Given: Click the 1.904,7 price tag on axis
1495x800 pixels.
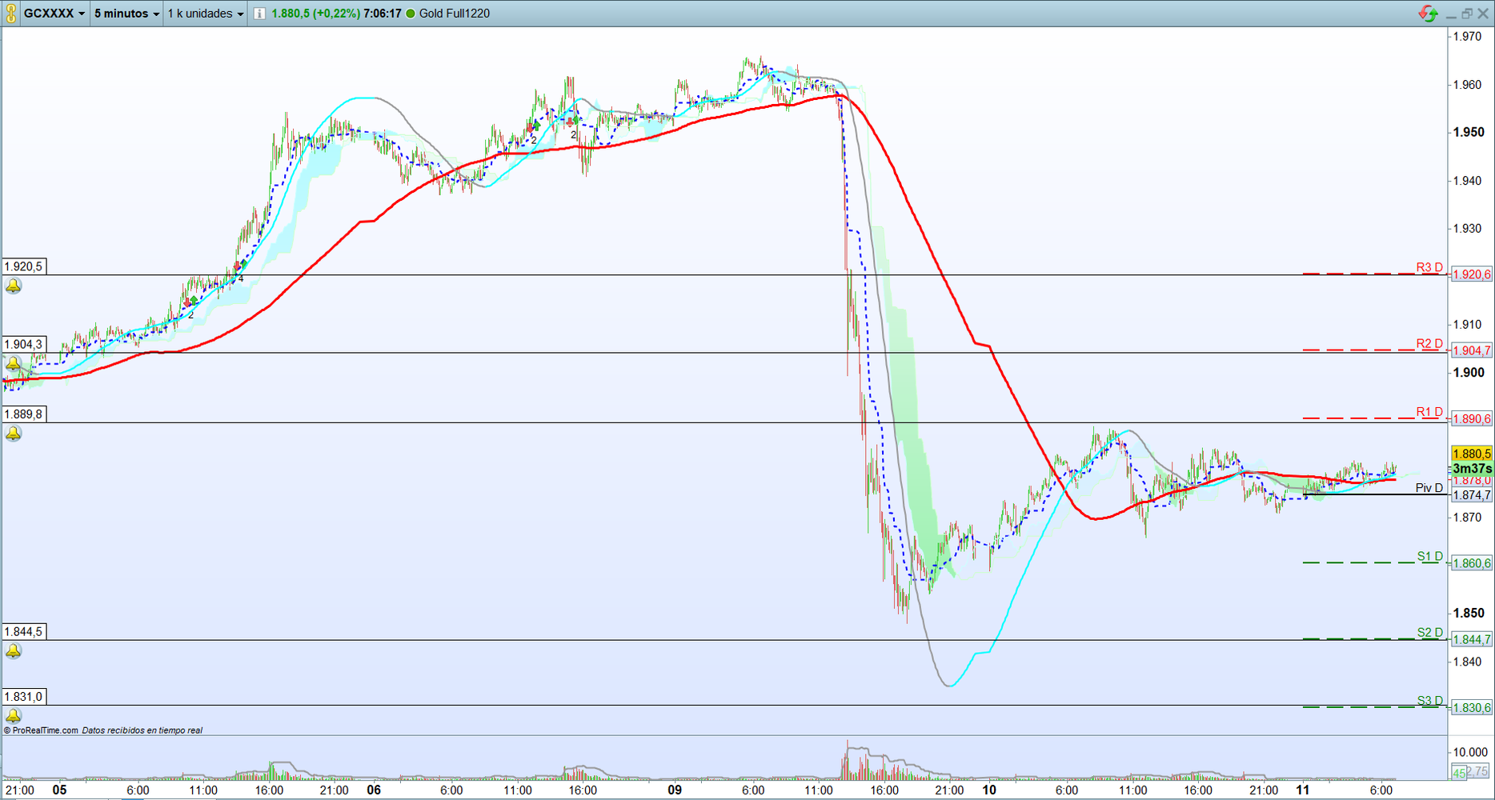Looking at the screenshot, I should (1472, 350).
